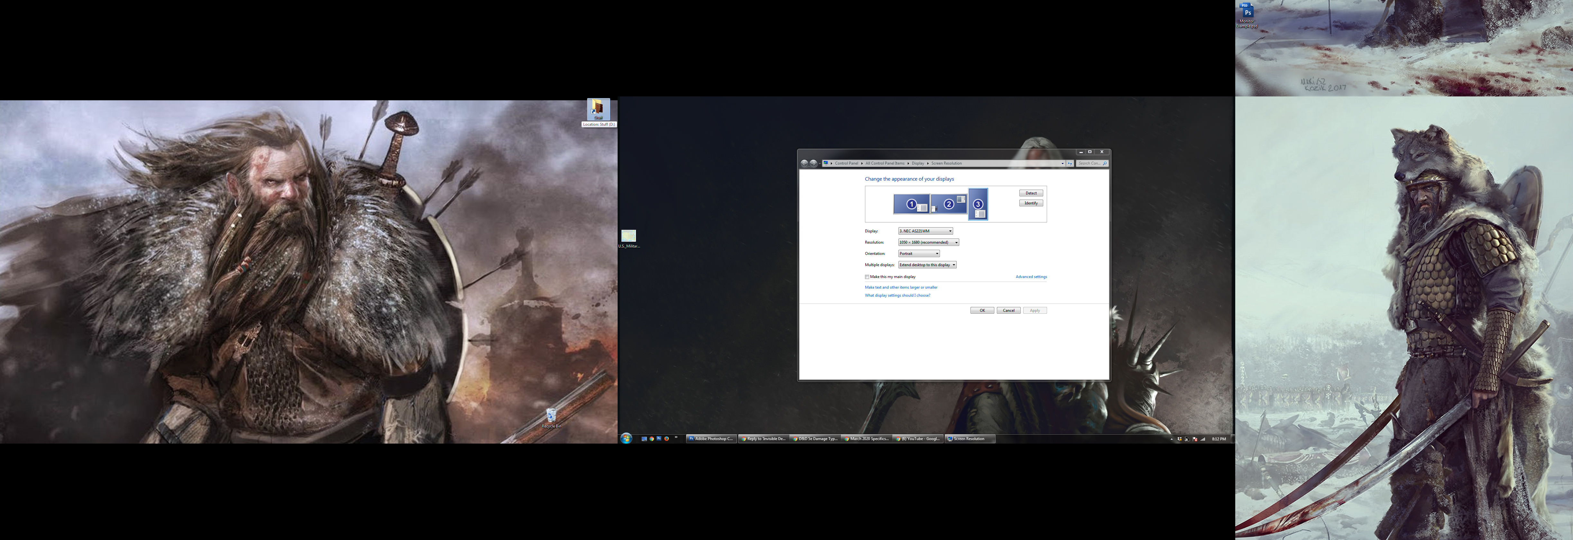Switch to Adobe Photoshop taskbar item
The height and width of the screenshot is (540, 1573).
711,439
